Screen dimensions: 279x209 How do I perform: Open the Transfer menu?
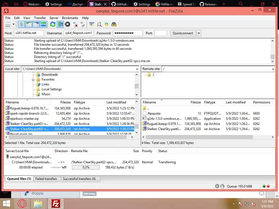pyautogui.click(x=40, y=18)
